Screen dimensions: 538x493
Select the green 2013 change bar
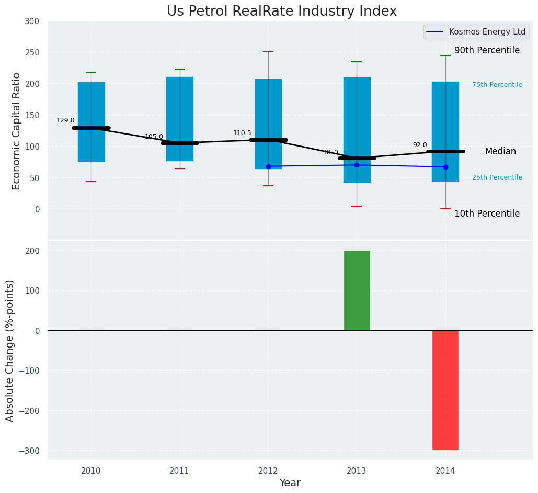(x=357, y=290)
